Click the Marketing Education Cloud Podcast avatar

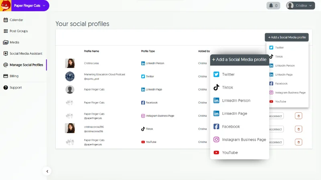[70, 76]
